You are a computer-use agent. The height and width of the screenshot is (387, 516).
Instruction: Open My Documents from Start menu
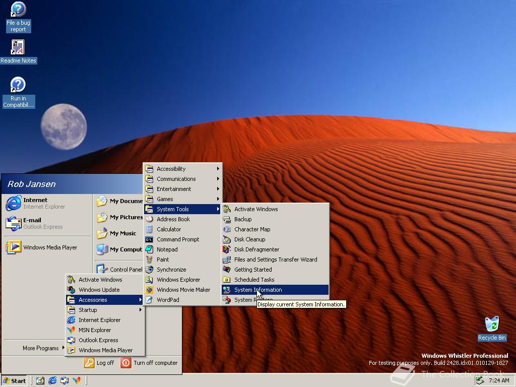[x=119, y=201]
